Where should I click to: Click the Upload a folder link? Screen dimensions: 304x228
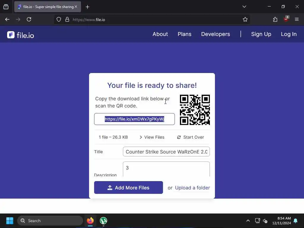(x=192, y=188)
